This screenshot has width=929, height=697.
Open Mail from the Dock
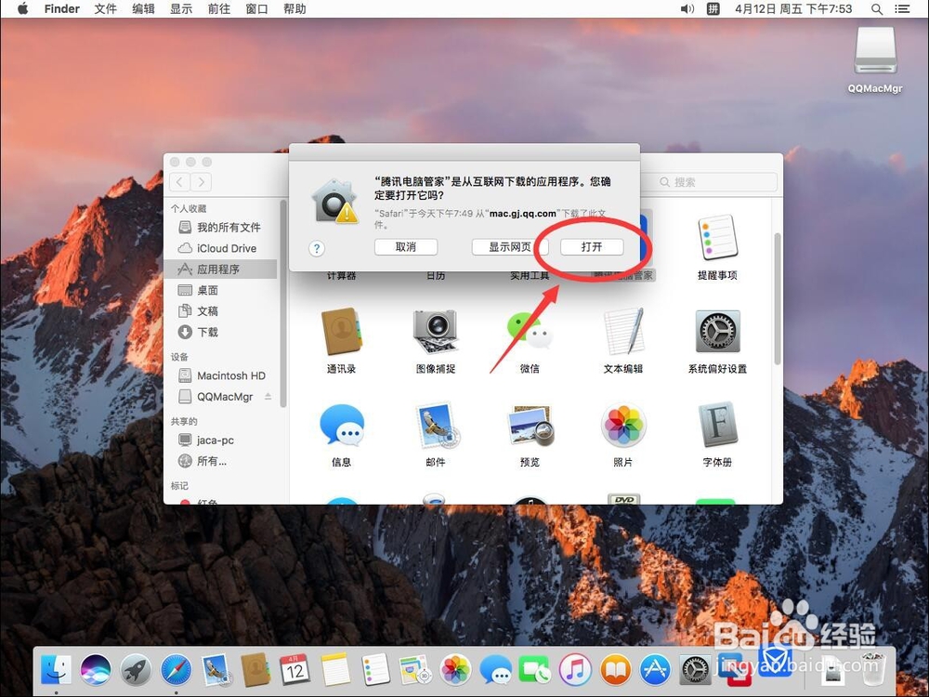point(216,670)
